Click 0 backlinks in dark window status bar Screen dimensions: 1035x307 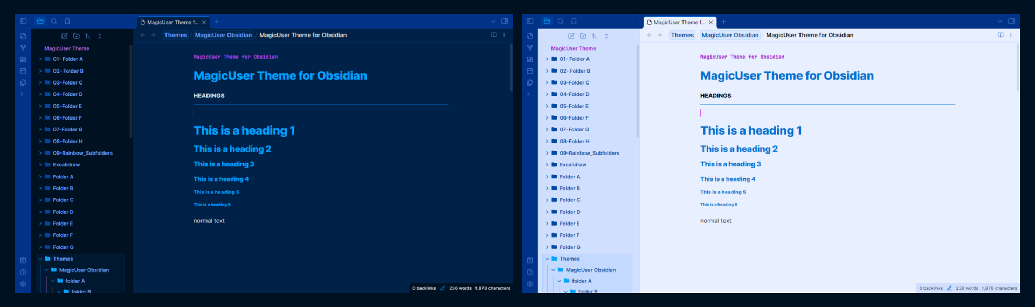click(x=424, y=288)
